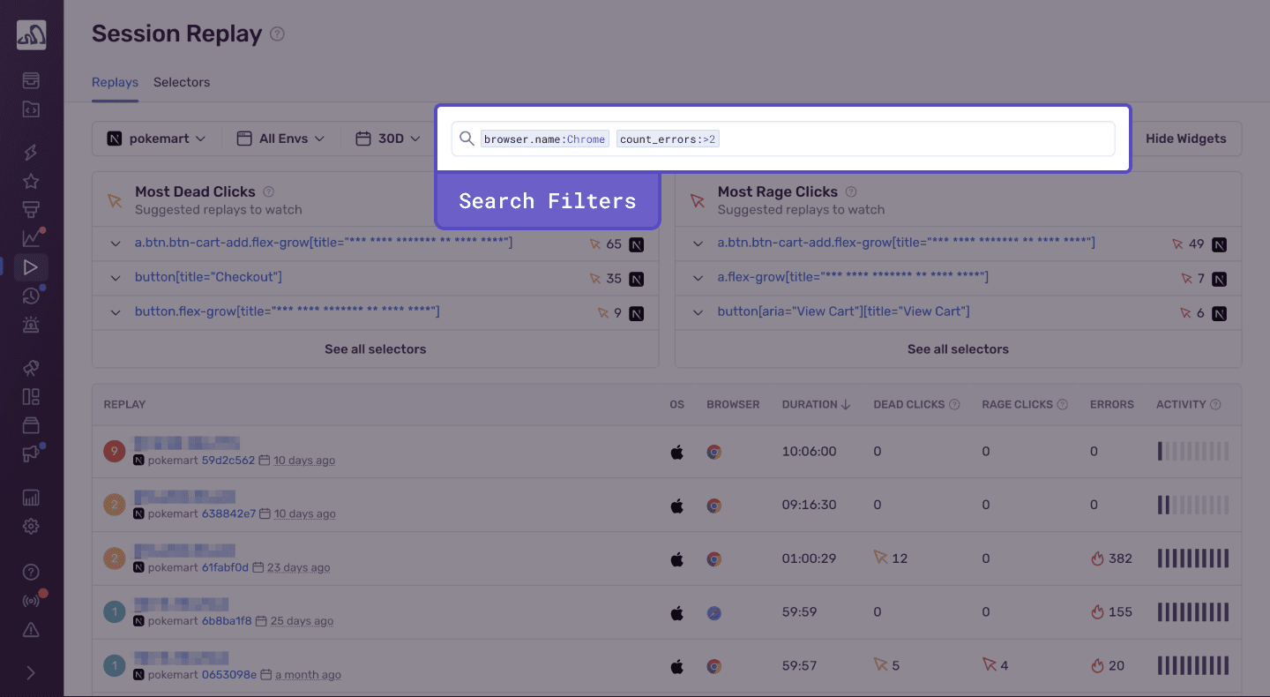Click the Apple OS icon for replay 61fabf0d
The width and height of the screenshot is (1270, 697).
(x=676, y=558)
